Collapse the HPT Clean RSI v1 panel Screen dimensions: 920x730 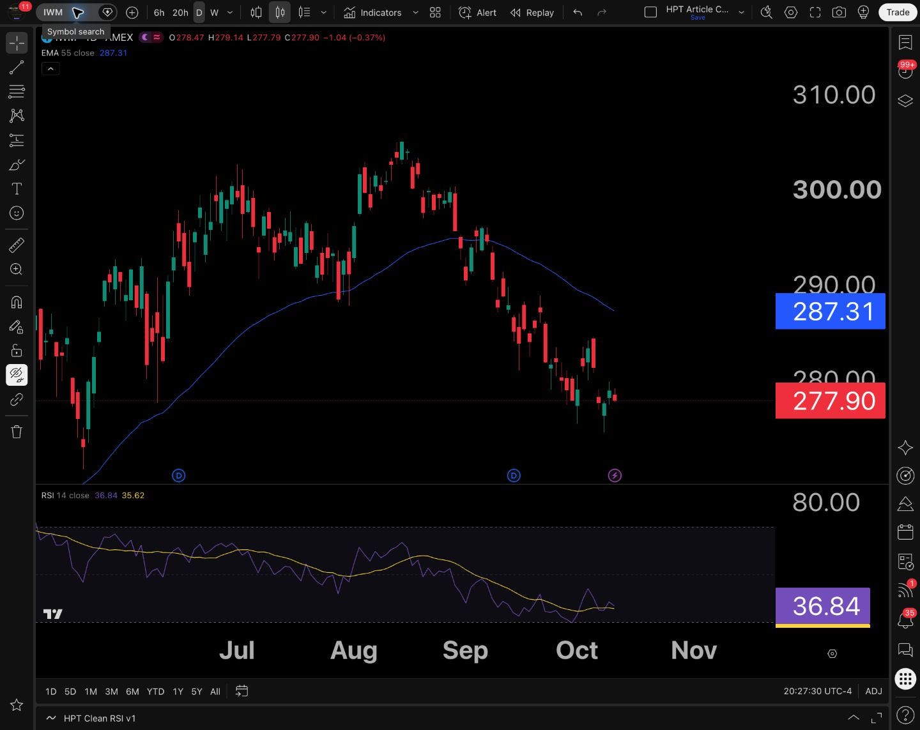click(853, 718)
